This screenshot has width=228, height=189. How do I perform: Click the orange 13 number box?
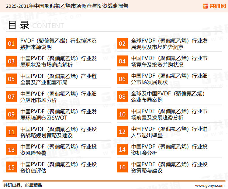(x=11, y=149)
